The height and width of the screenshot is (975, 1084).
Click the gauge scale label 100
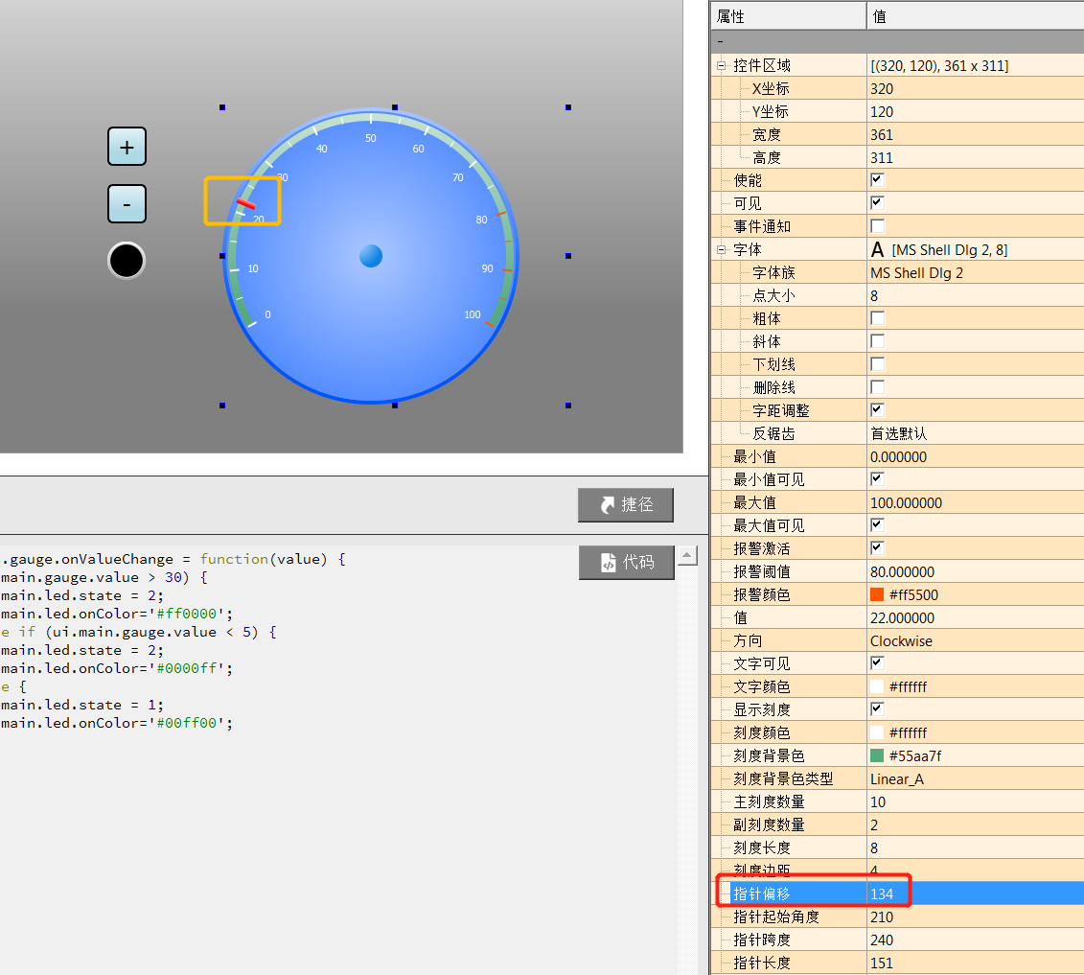tap(473, 314)
